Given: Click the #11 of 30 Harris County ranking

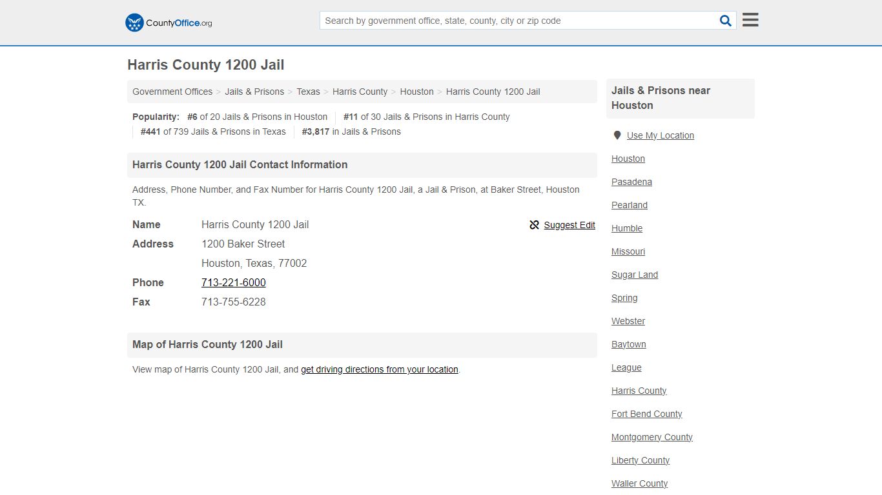Looking at the screenshot, I should pyautogui.click(x=427, y=117).
